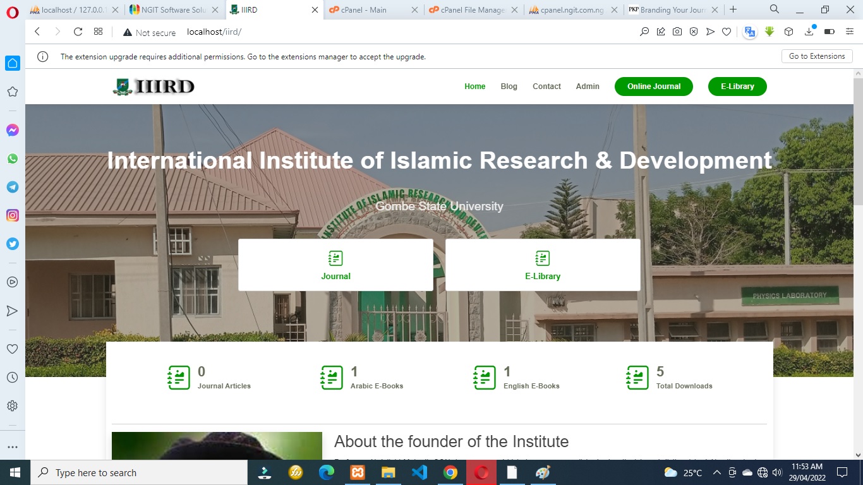The width and height of the screenshot is (863, 485).
Task: Click the Go to Extensions button
Action: (817, 56)
